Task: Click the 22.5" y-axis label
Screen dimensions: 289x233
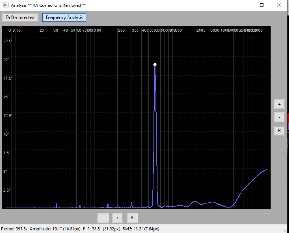Action: pyautogui.click(x=8, y=41)
